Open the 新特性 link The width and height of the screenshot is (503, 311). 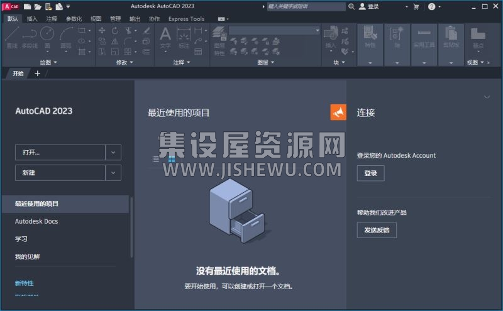click(25, 283)
